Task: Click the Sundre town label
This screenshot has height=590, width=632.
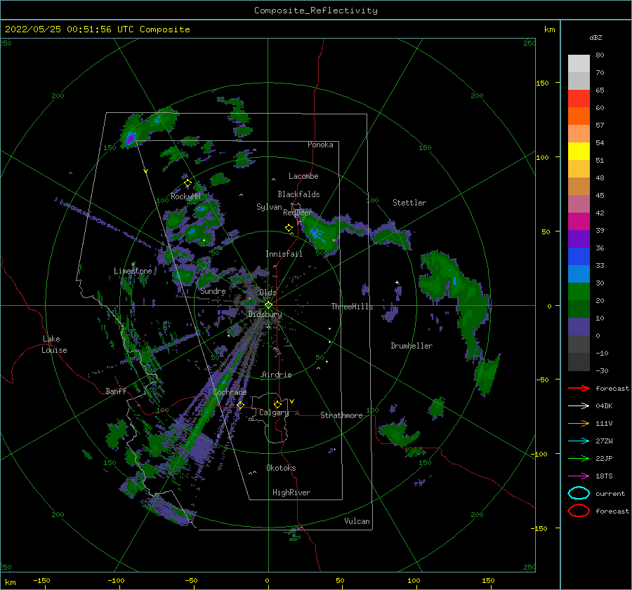Action: tap(213, 290)
